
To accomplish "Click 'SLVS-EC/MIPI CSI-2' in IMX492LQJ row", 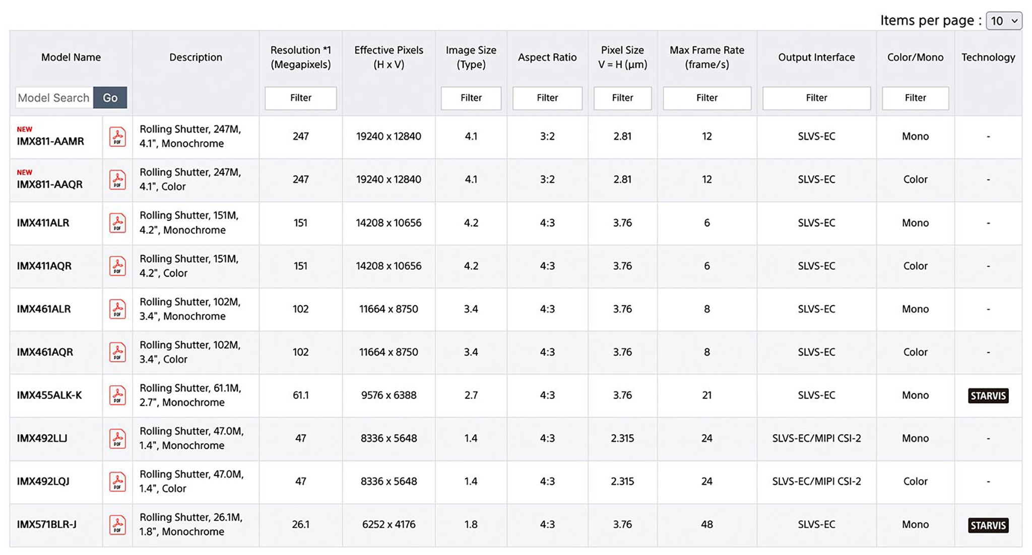I will [816, 481].
